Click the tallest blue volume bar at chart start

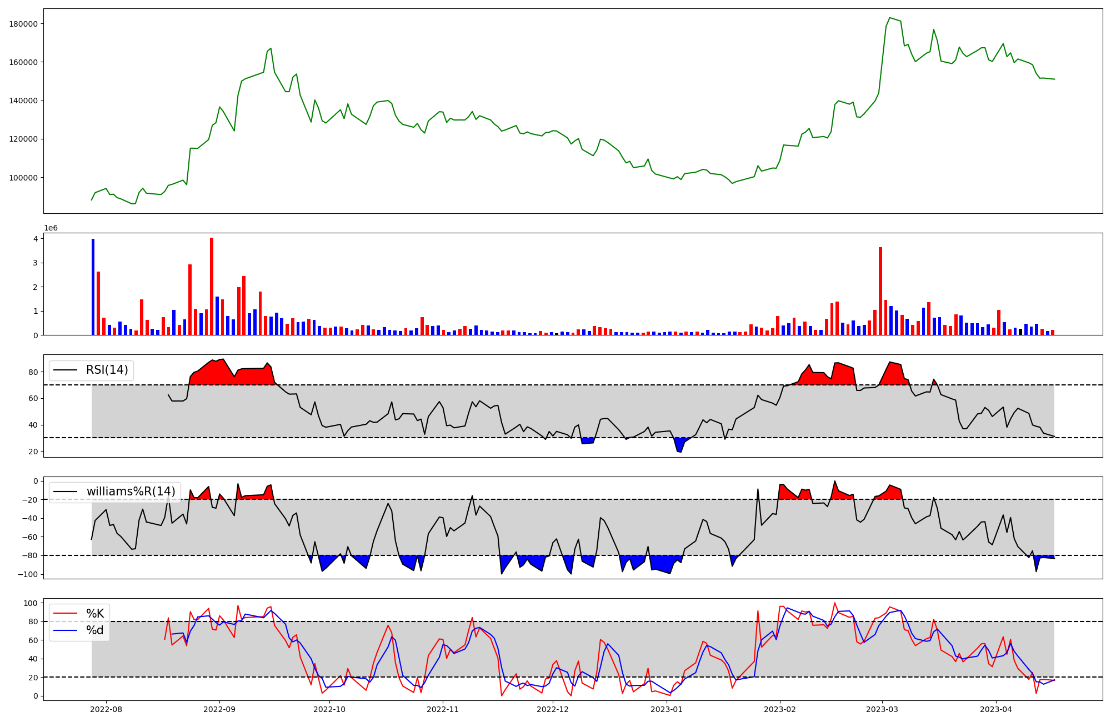93,287
